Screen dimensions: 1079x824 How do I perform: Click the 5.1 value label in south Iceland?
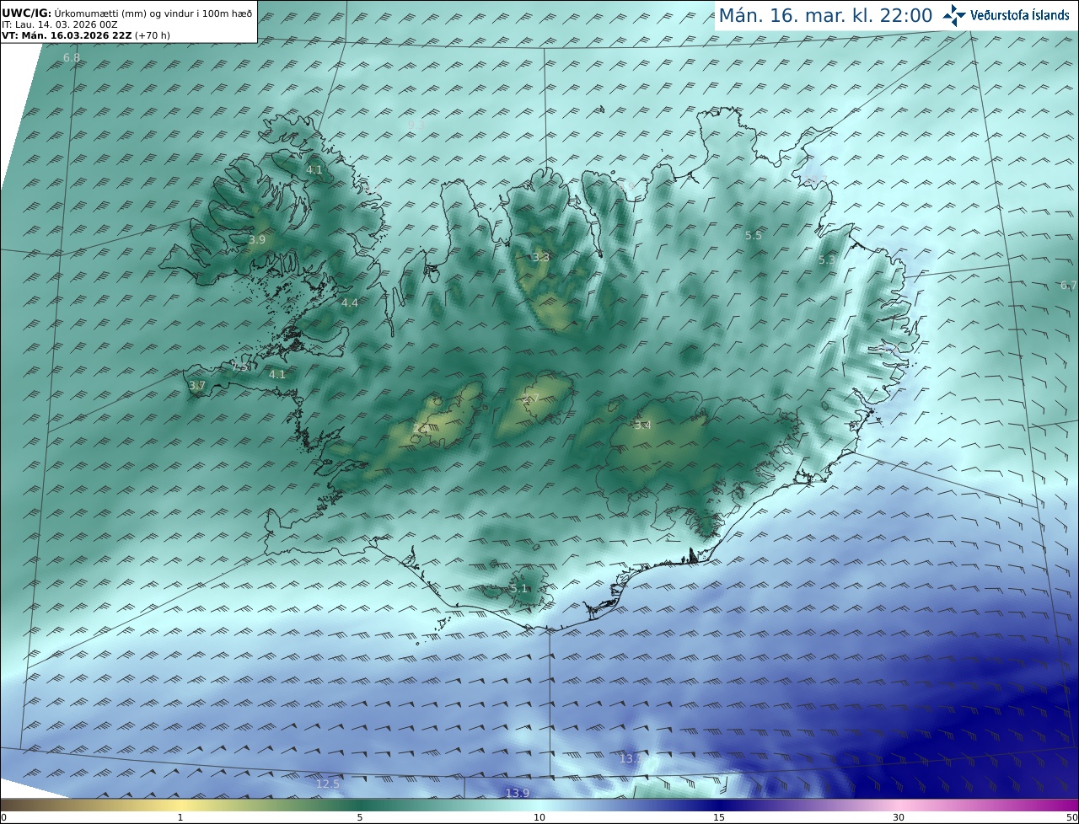click(518, 588)
